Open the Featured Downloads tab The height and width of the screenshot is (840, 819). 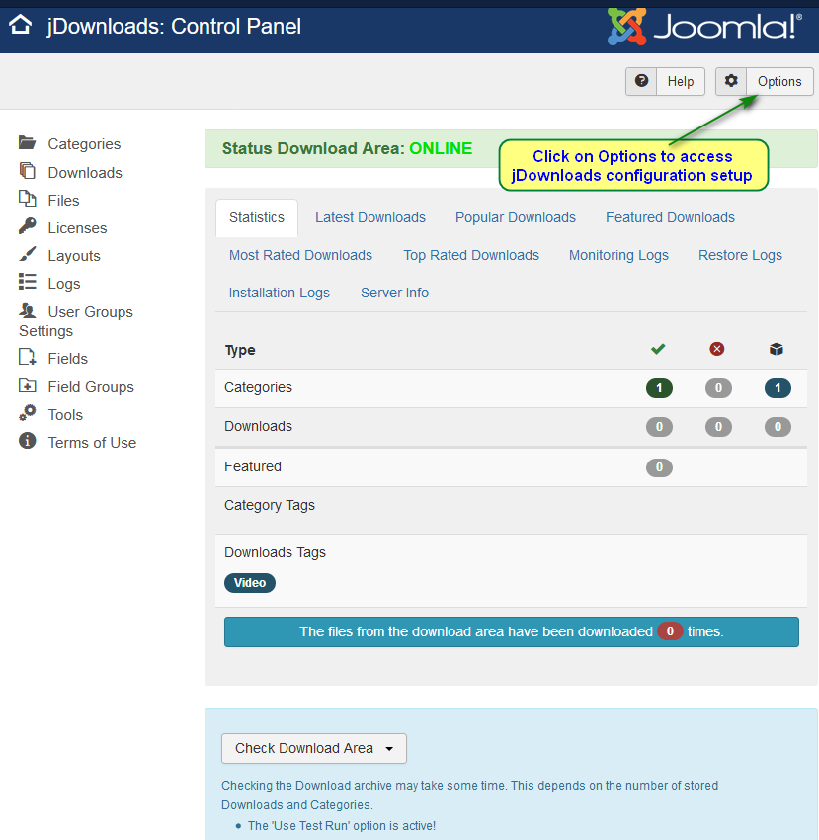click(x=670, y=217)
